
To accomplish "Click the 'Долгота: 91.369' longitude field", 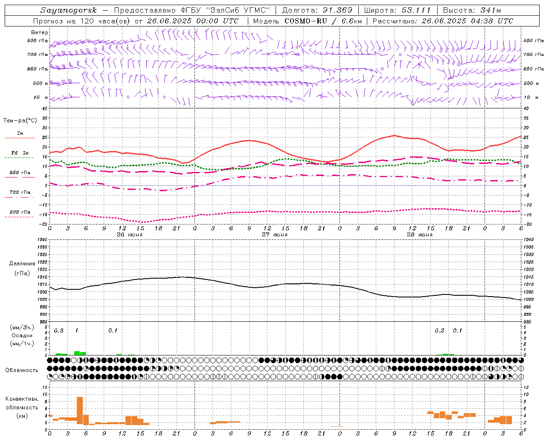I will pyautogui.click(x=317, y=10).
